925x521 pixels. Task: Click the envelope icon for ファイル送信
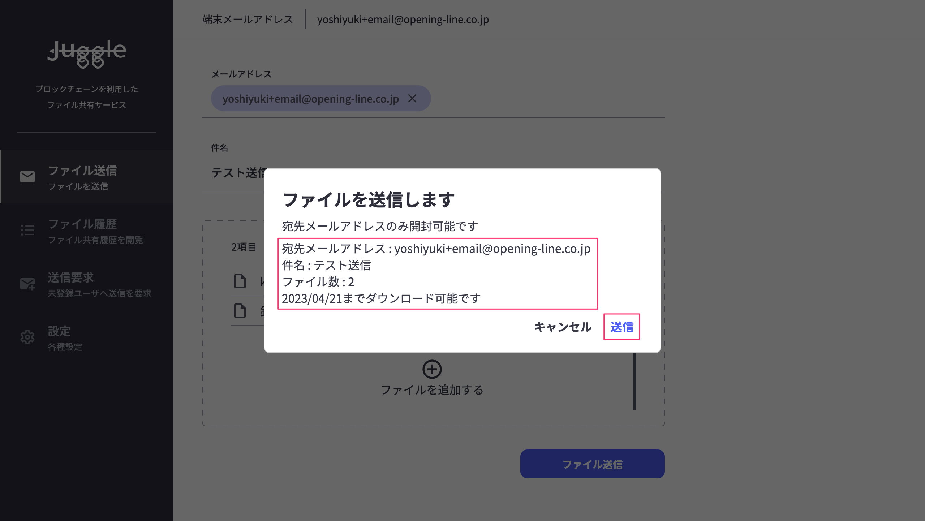coord(27,177)
